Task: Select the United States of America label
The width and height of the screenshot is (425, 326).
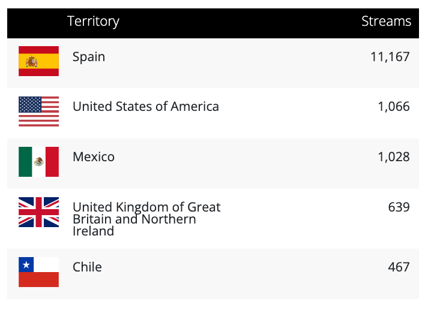Action: (x=145, y=107)
